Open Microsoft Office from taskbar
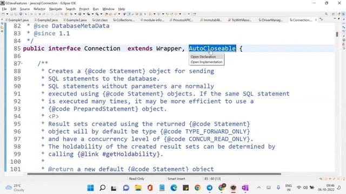This screenshot has width=346, height=194. 150,188
